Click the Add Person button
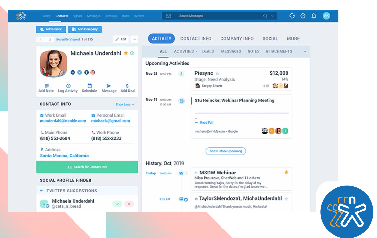Viewport: 377px width, 238px height. pyautogui.click(x=51, y=29)
